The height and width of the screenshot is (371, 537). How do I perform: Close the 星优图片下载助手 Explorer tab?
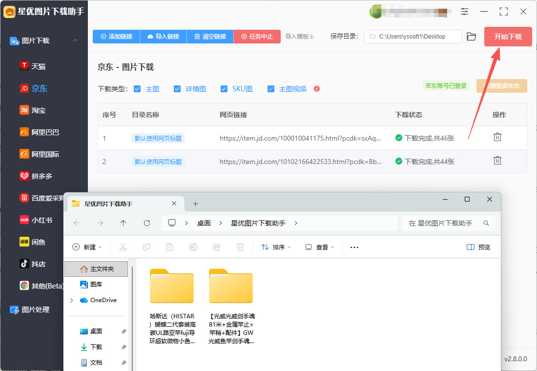point(174,204)
